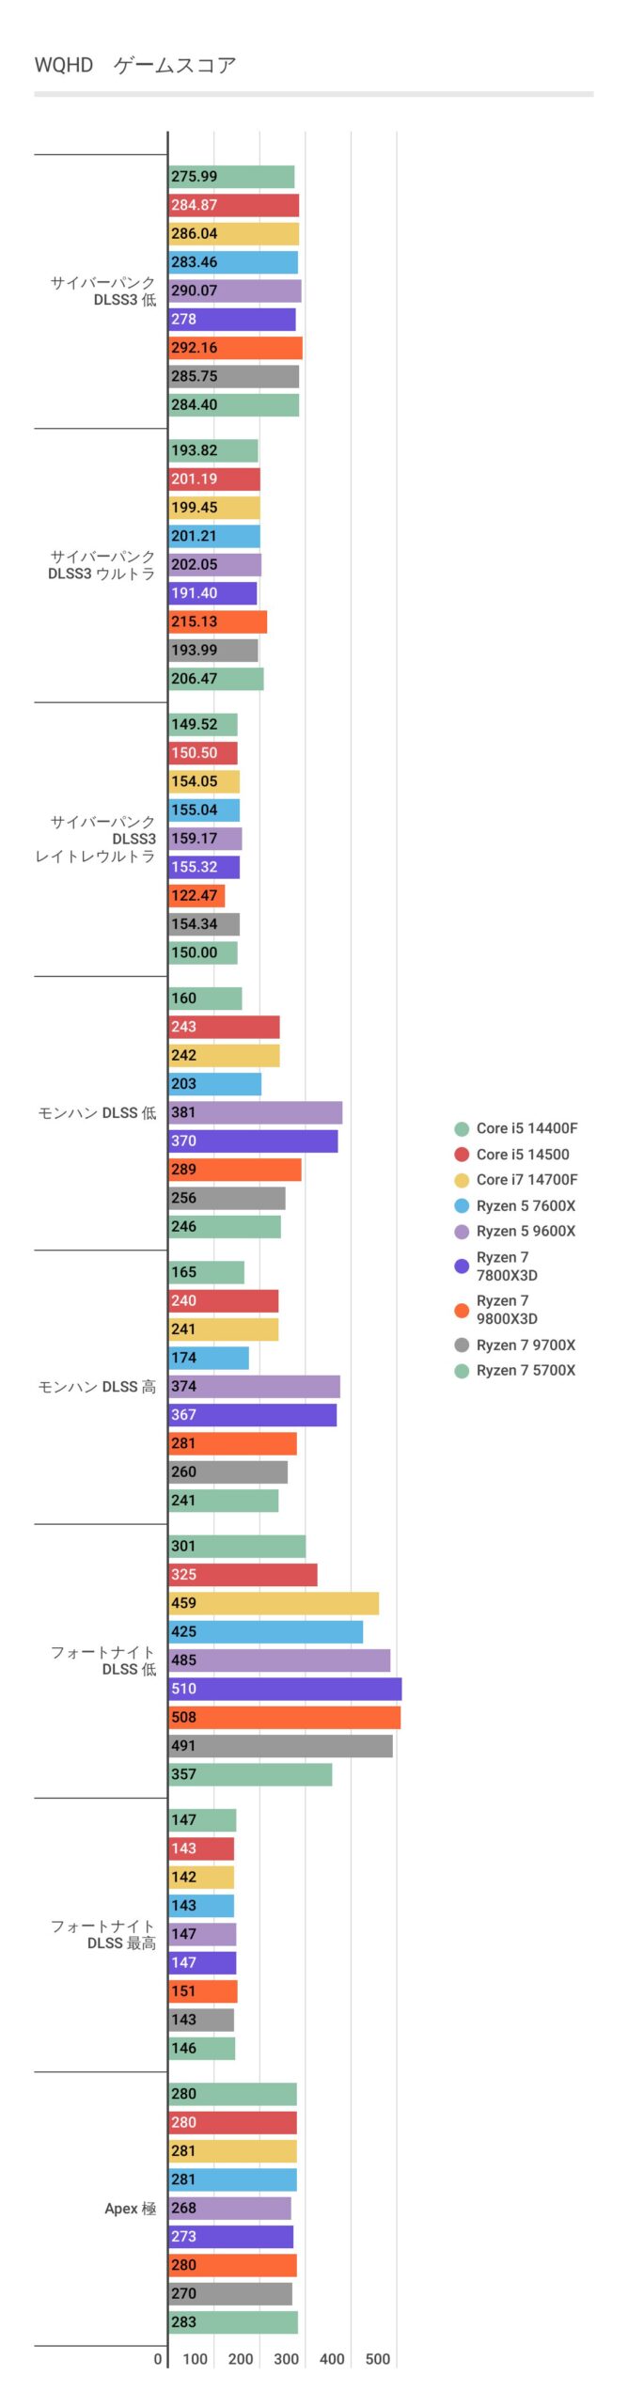628x2407 pixels.
Task: Click the Core i5 14400F legend color dot
Action: 462,1128
